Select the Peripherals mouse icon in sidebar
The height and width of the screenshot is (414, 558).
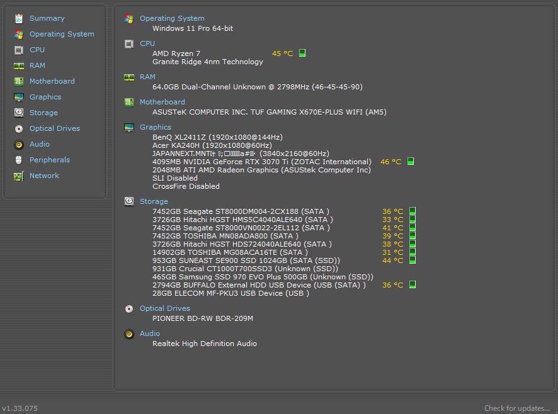19,160
